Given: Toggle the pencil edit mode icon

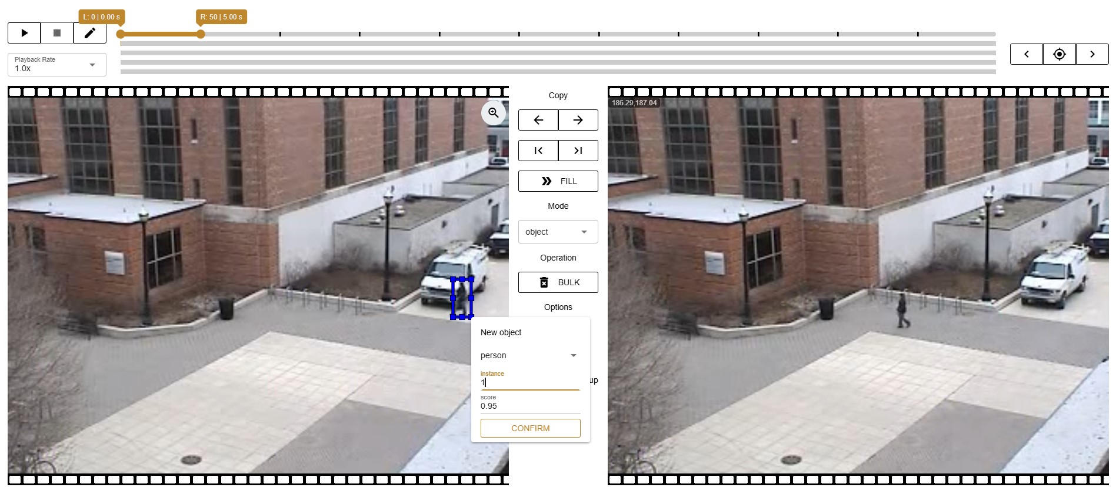Looking at the screenshot, I should (x=90, y=33).
